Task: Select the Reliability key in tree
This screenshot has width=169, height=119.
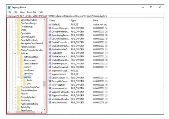Action: coord(25,107)
